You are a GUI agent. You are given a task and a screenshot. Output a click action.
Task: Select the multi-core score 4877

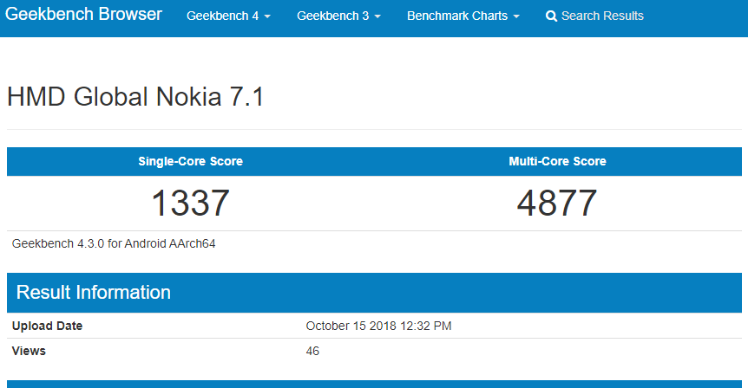pyautogui.click(x=557, y=204)
